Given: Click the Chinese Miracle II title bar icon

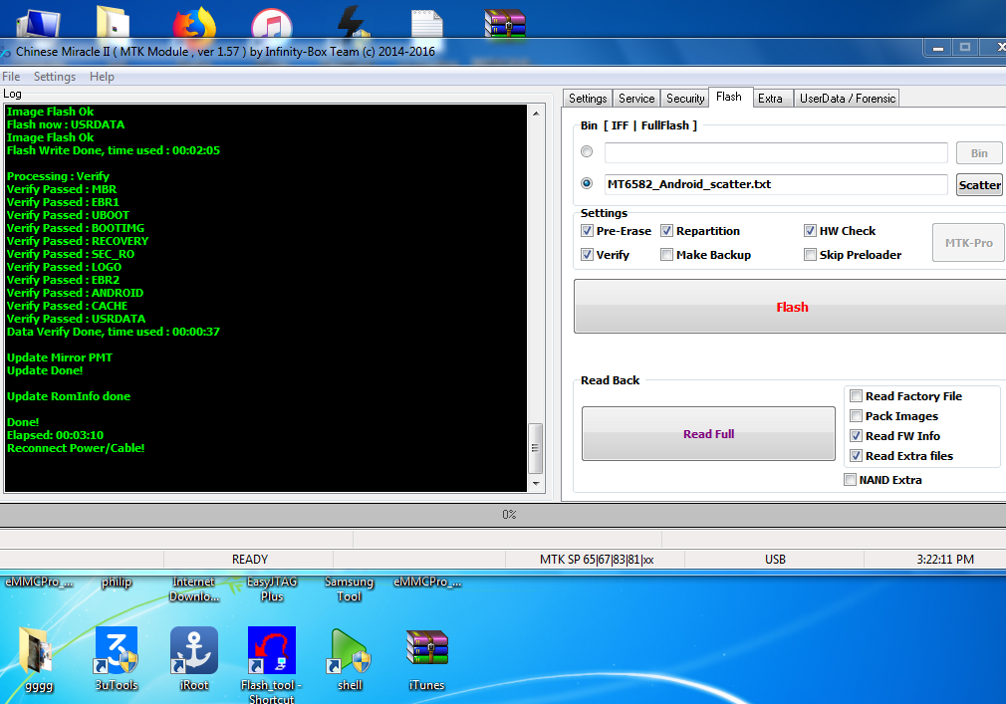Looking at the screenshot, I should [x=5, y=52].
